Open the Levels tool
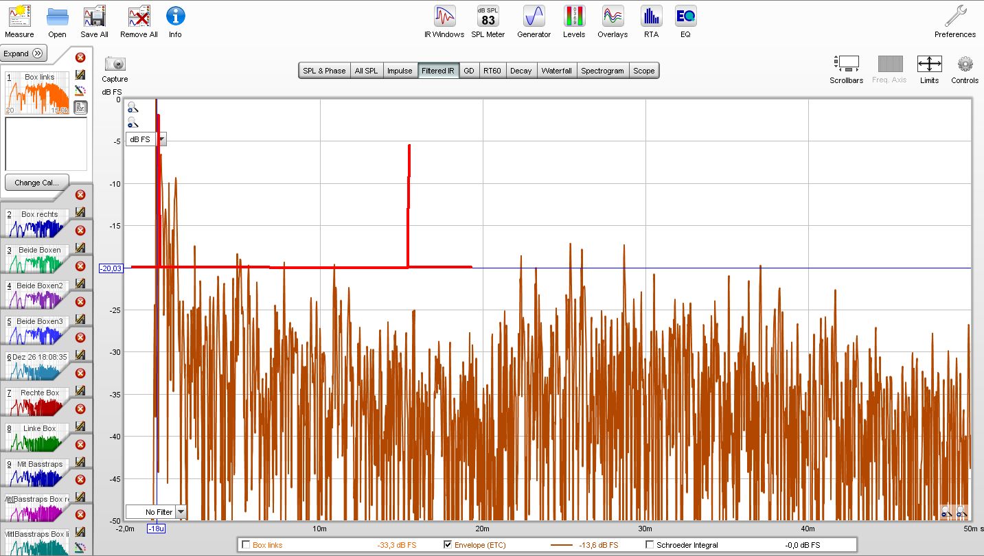Viewport: 984px width, 556px height. pos(574,21)
